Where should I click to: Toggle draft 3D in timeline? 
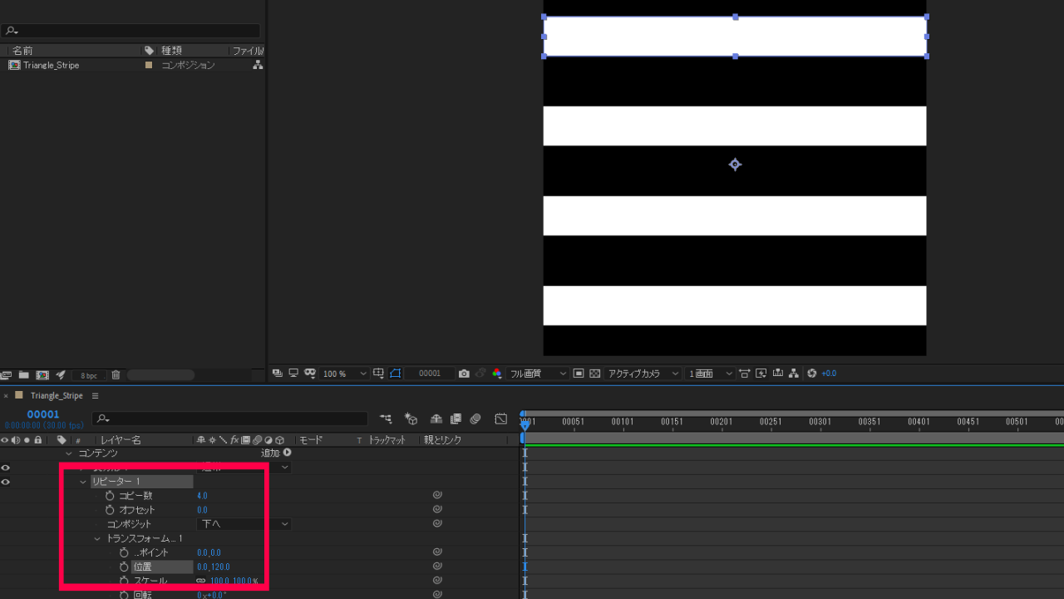pyautogui.click(x=411, y=419)
